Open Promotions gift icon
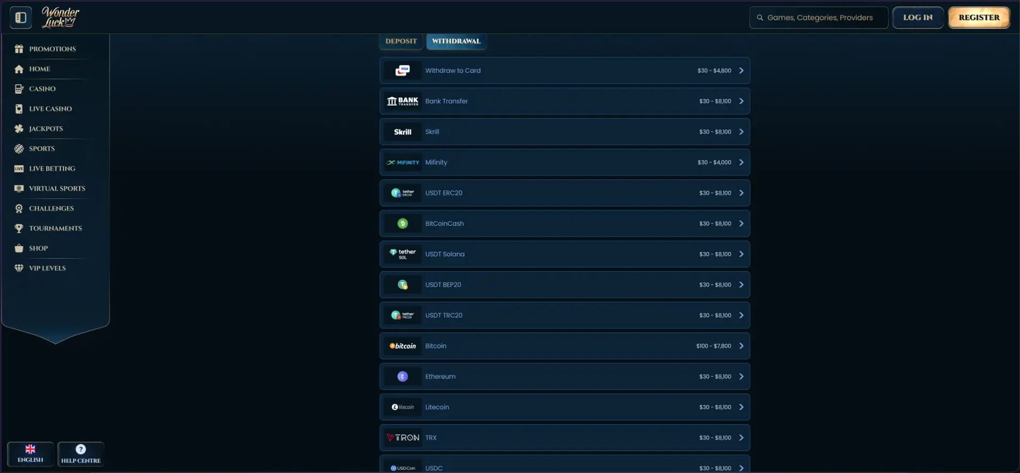The width and height of the screenshot is (1020, 473). (19, 49)
